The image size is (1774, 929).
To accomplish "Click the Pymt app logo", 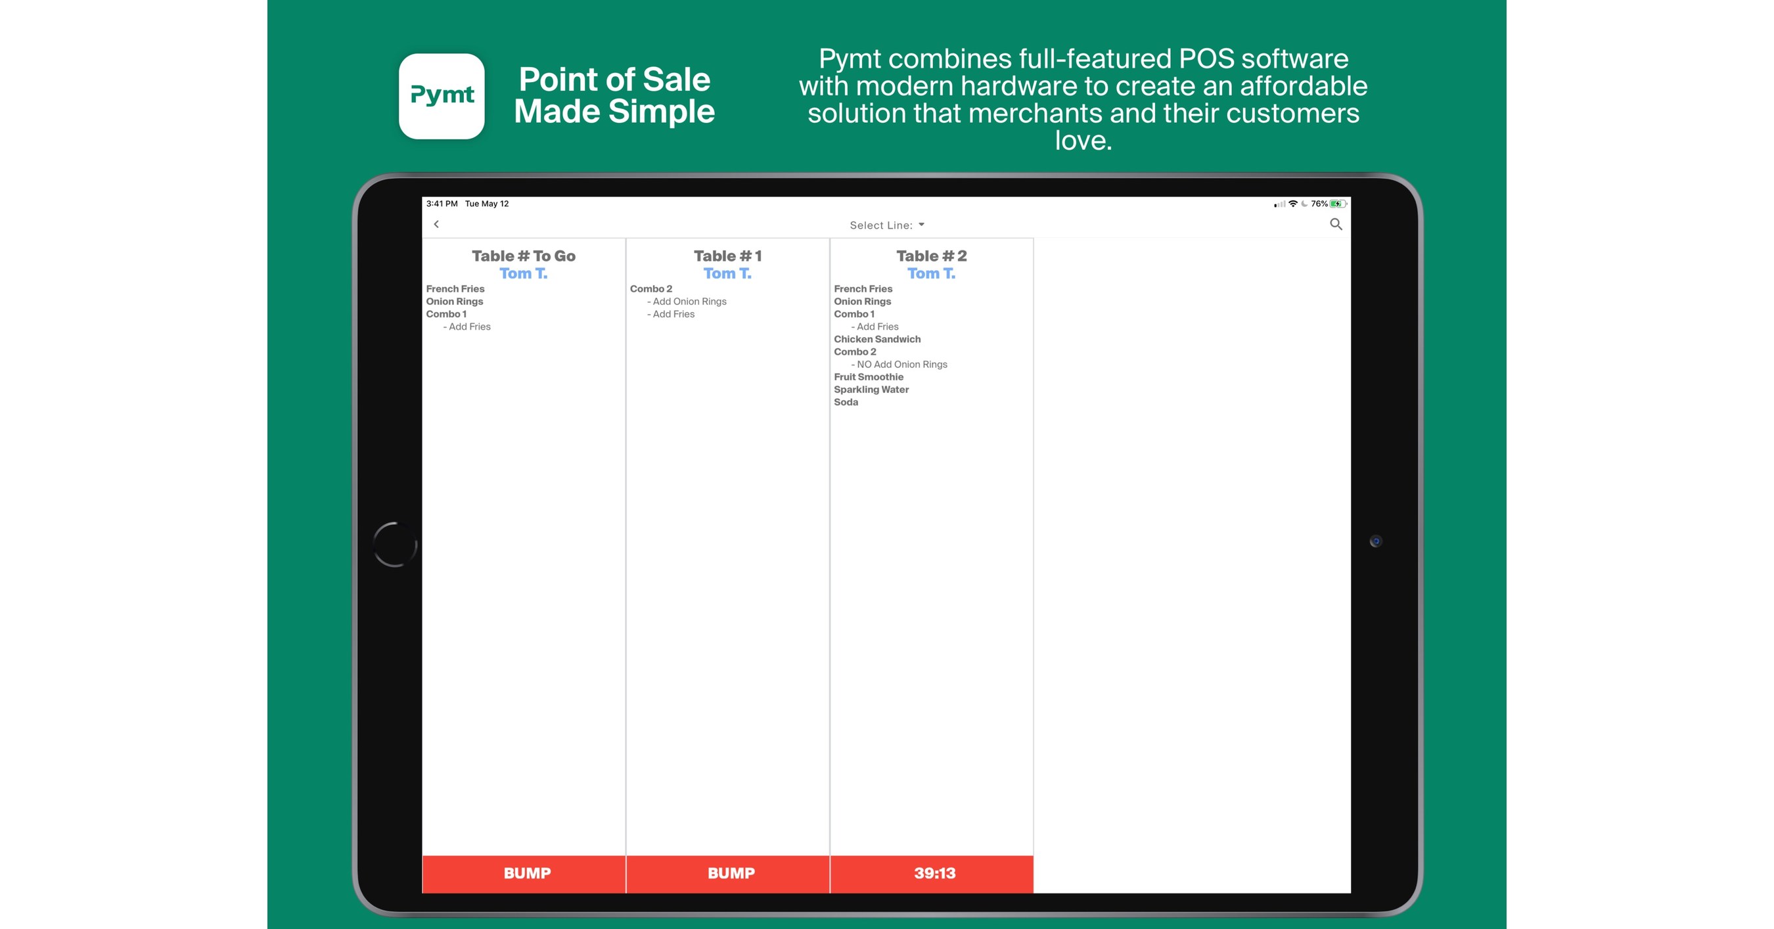I will (442, 97).
